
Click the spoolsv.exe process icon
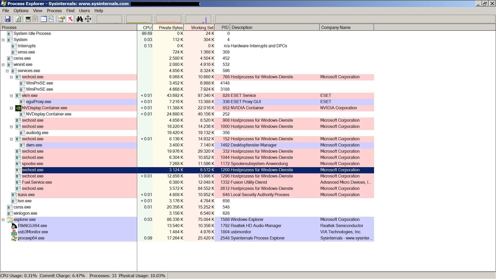point(18,164)
